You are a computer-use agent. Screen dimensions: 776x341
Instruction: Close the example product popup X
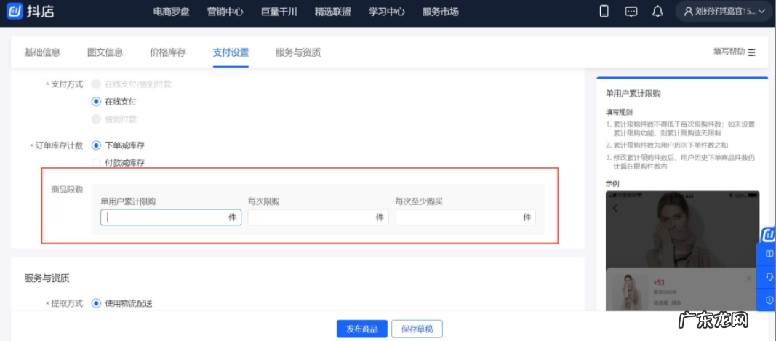(x=749, y=278)
